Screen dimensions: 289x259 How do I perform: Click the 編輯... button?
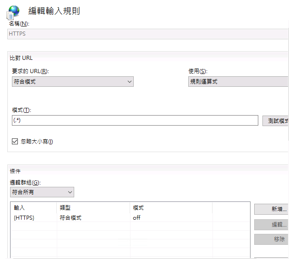click(271, 224)
